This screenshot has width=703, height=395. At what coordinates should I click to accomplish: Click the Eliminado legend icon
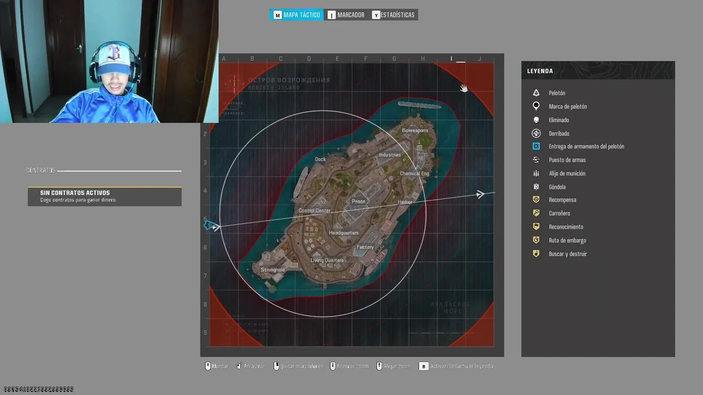536,120
